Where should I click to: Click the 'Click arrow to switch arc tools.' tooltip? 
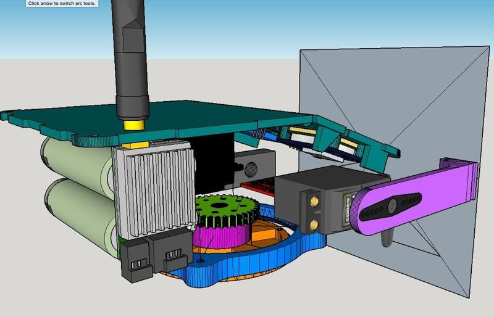coord(62,4)
